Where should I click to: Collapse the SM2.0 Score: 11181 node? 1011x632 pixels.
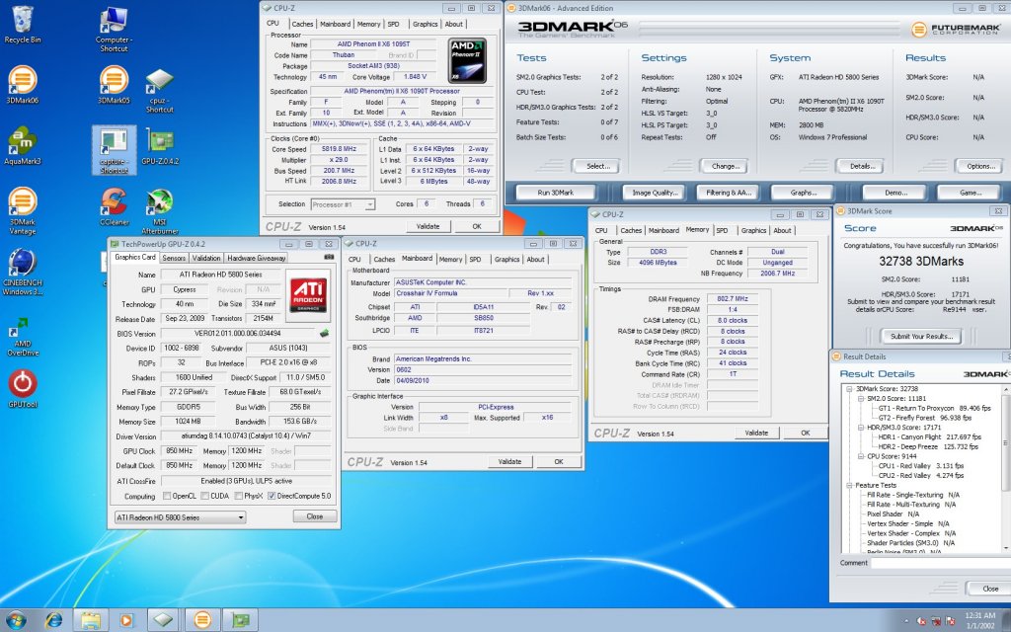(x=861, y=399)
